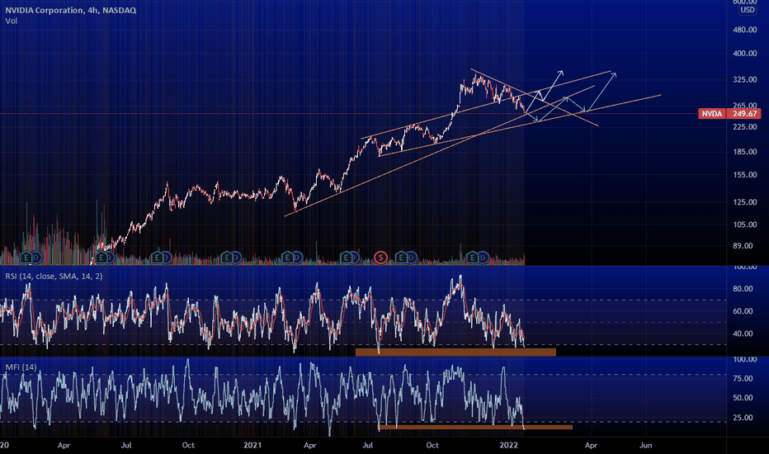Open the dividend marker near February 2020
The width and height of the screenshot is (769, 454).
[37, 258]
